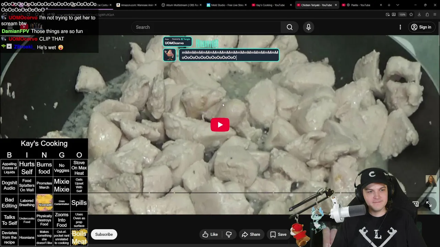Open the browser hamburger menu
This screenshot has height=247, width=440.
[435, 15]
